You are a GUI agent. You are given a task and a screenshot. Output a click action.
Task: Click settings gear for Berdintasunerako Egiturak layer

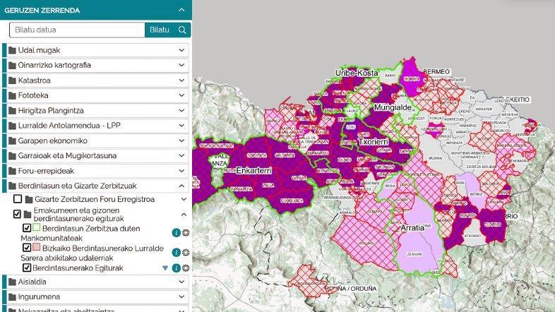click(x=186, y=268)
